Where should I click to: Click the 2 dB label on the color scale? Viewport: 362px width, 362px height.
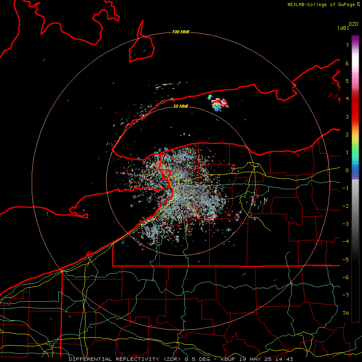347,135
